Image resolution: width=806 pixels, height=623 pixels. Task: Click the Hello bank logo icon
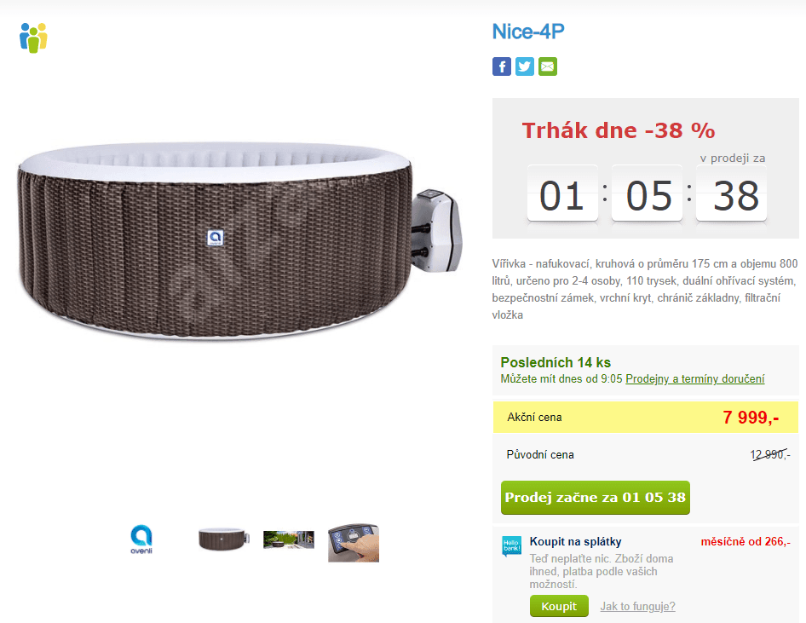click(511, 546)
